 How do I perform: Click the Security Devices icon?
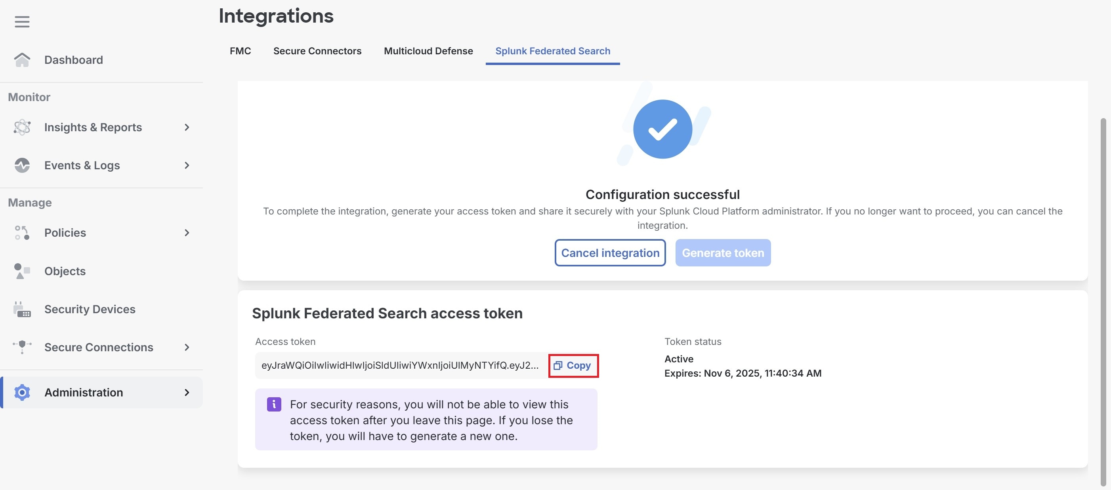click(22, 309)
